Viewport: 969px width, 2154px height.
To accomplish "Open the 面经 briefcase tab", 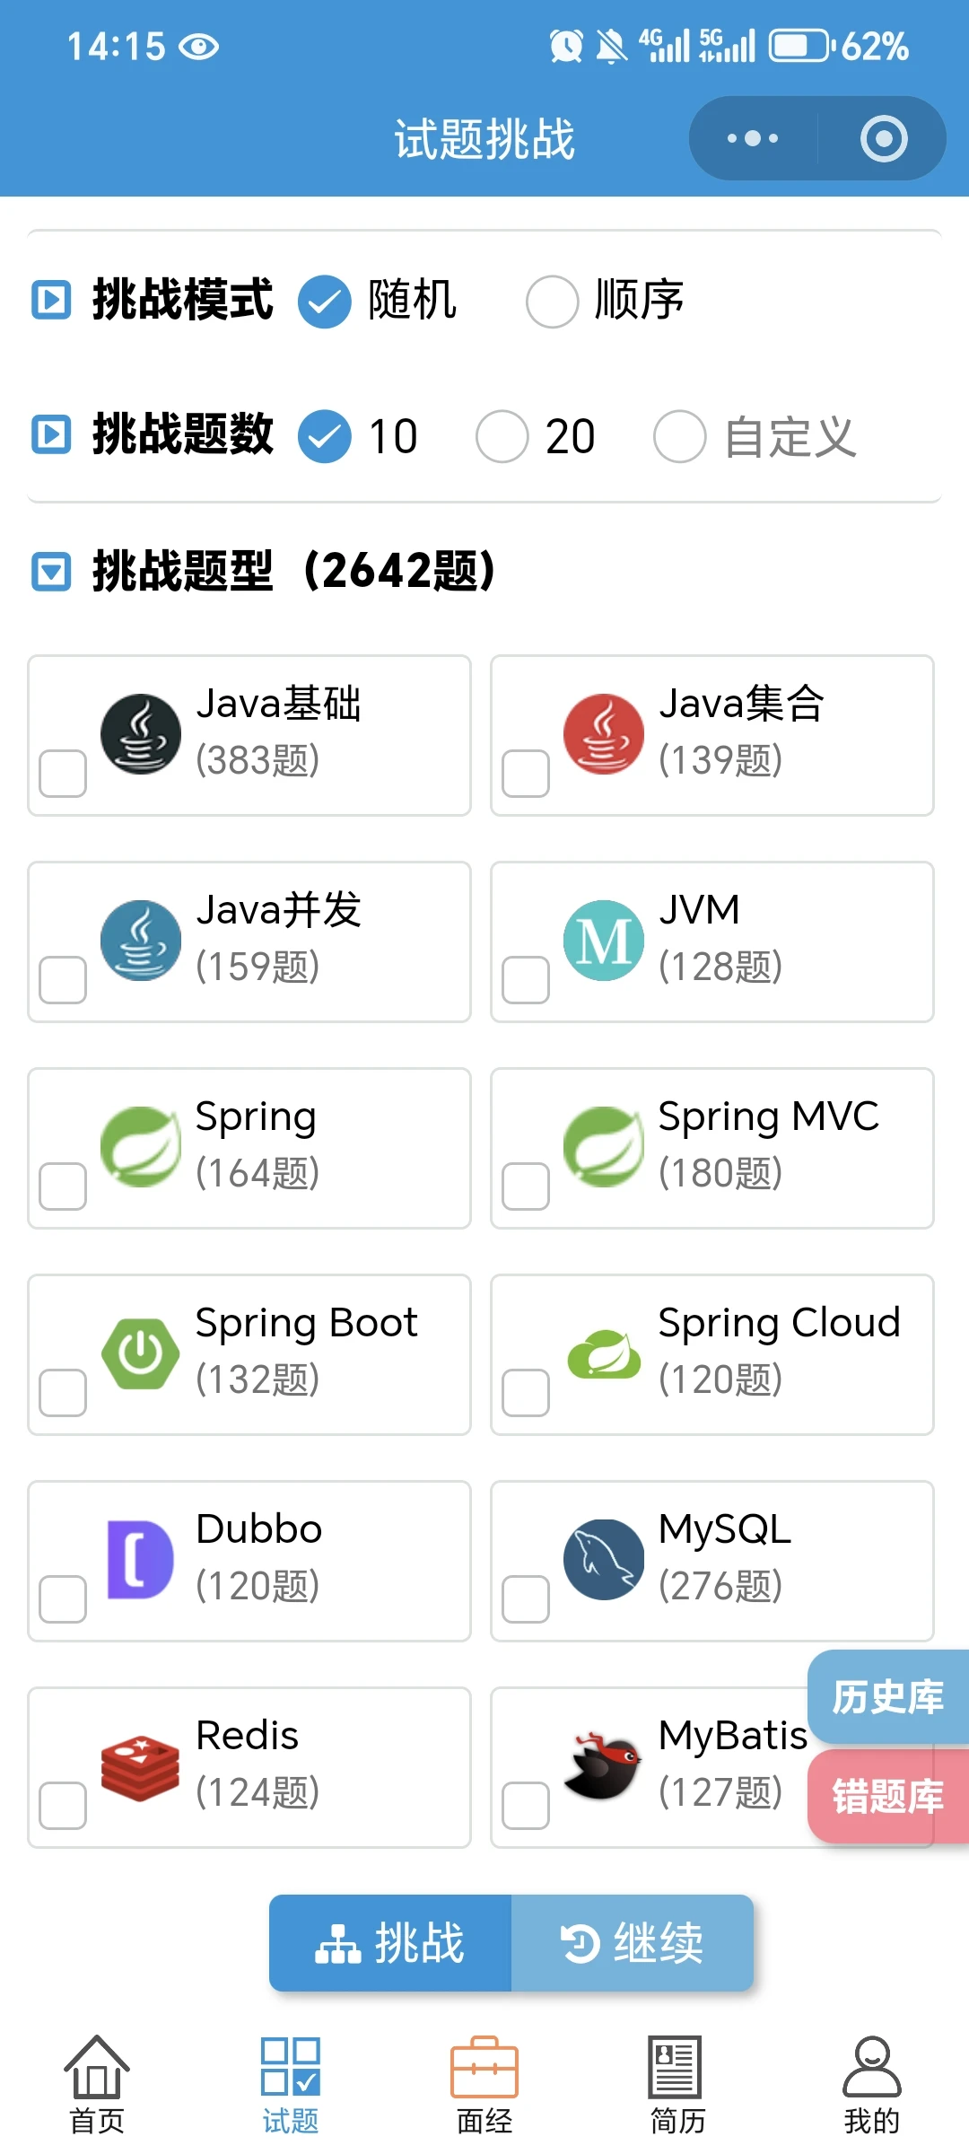I will tap(484, 2084).
